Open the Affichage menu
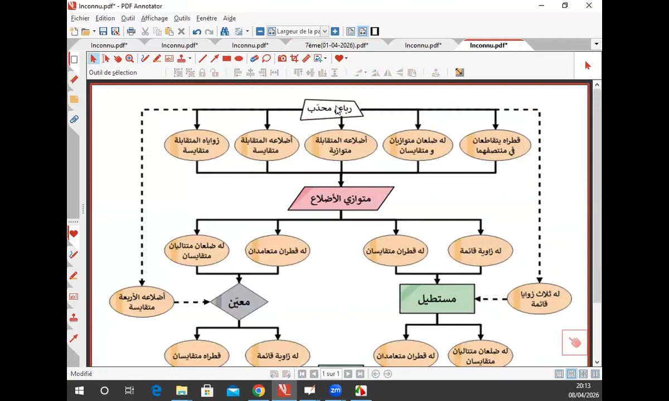This screenshot has width=669, height=401. (154, 18)
